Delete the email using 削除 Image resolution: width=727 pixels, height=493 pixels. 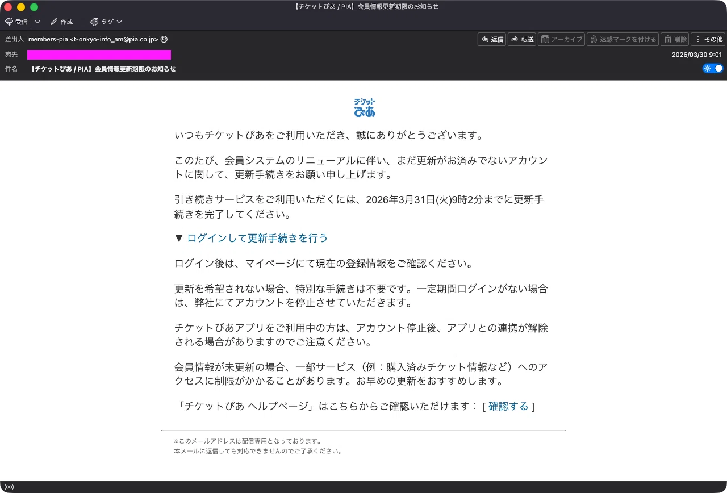[675, 39]
